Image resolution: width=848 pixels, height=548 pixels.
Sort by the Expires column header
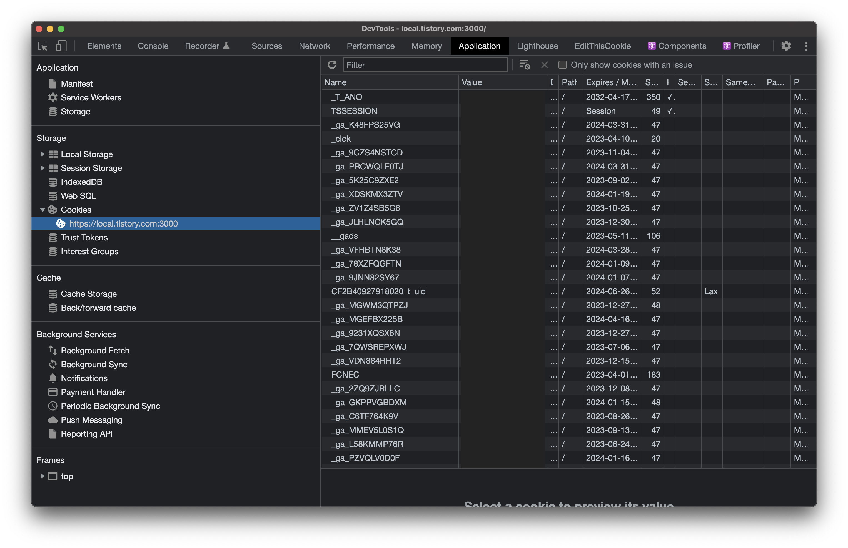(x=611, y=82)
